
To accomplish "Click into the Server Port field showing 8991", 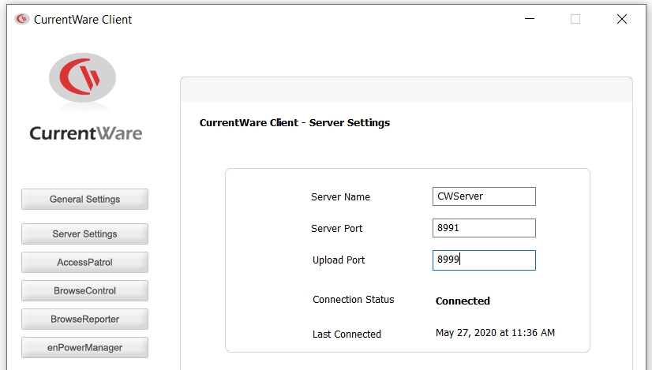I will click(484, 228).
